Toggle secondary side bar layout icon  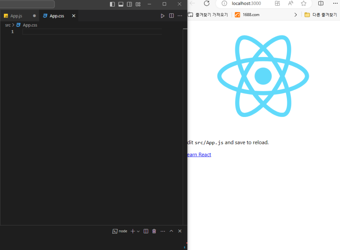(129, 4)
